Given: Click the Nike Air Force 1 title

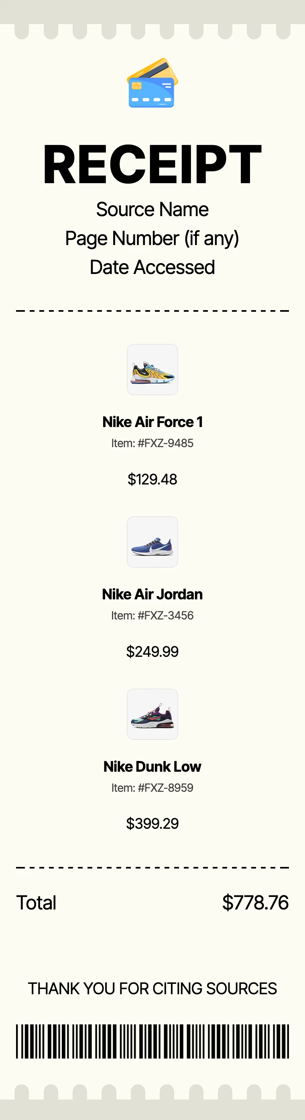Looking at the screenshot, I should 152,422.
